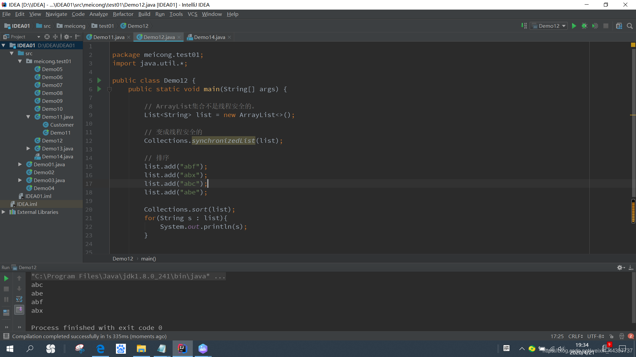Open the VCS menu
The image size is (636, 357).
point(192,14)
